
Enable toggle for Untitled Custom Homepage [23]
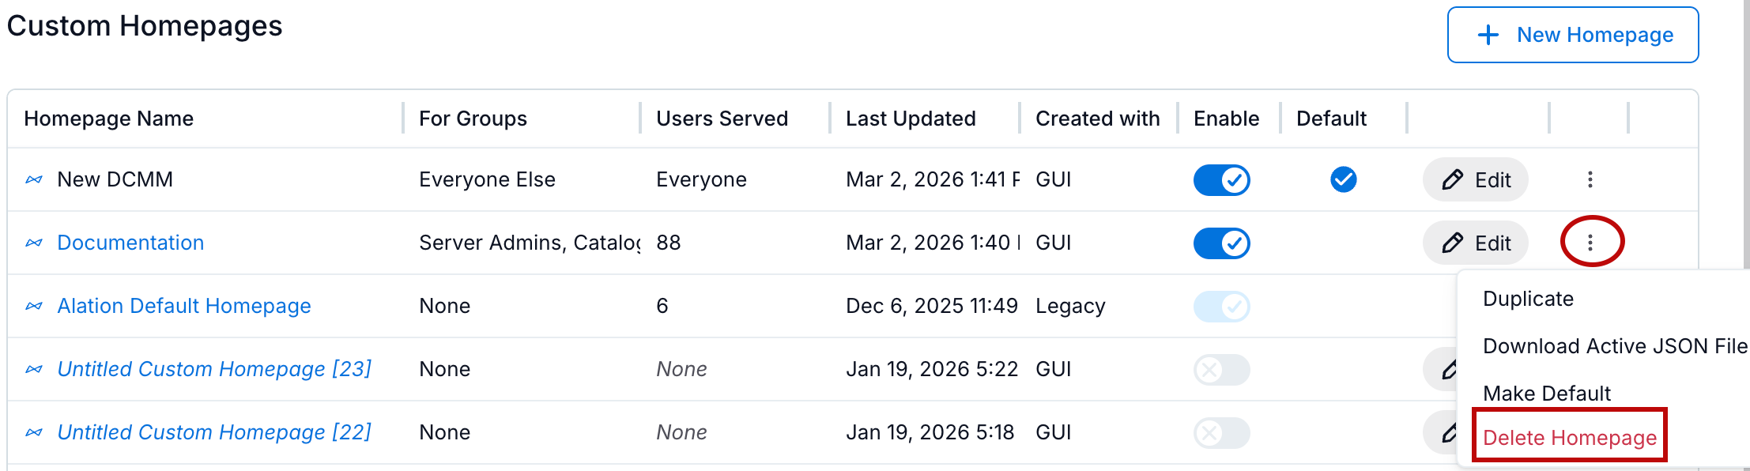[x=1221, y=368]
